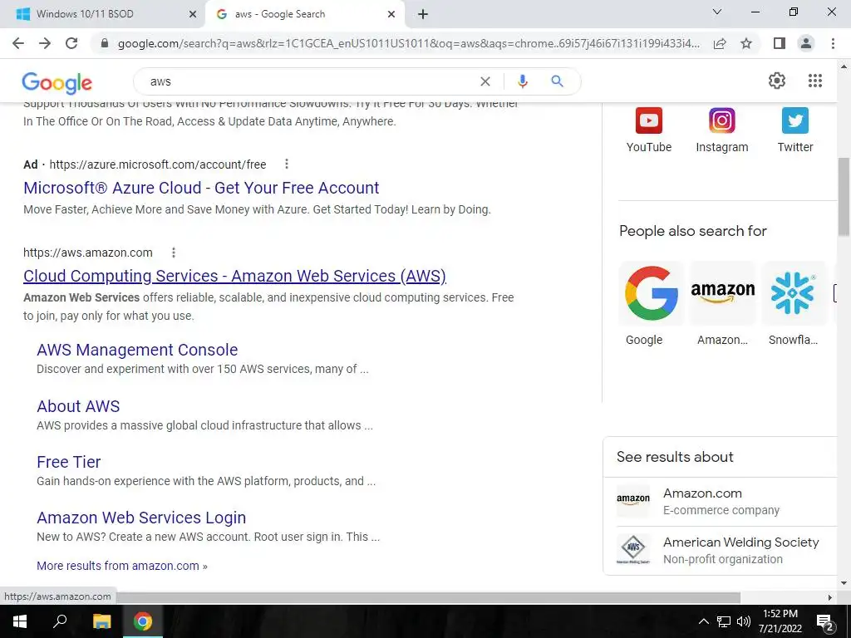851x638 pixels.
Task: Click the vertical scrollbar down arrow
Action: click(844, 584)
